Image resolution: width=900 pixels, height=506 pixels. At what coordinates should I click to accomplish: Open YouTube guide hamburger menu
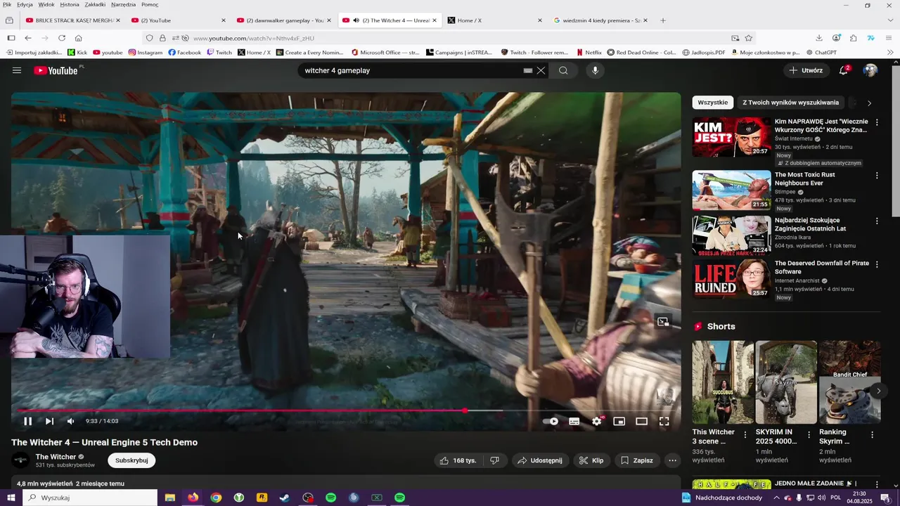coord(17,70)
